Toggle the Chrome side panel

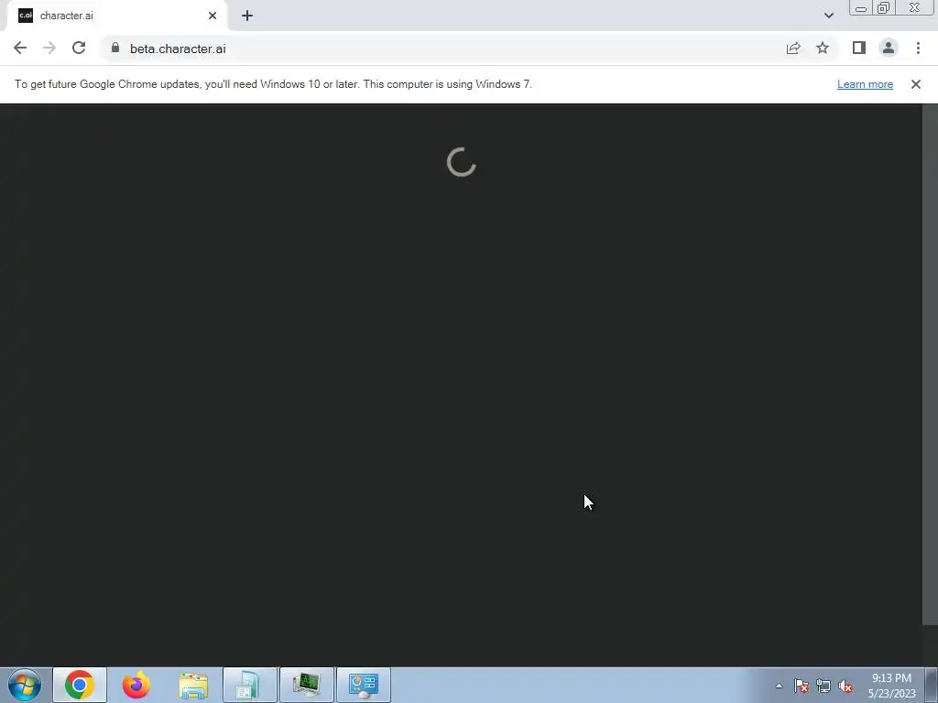pyautogui.click(x=859, y=49)
